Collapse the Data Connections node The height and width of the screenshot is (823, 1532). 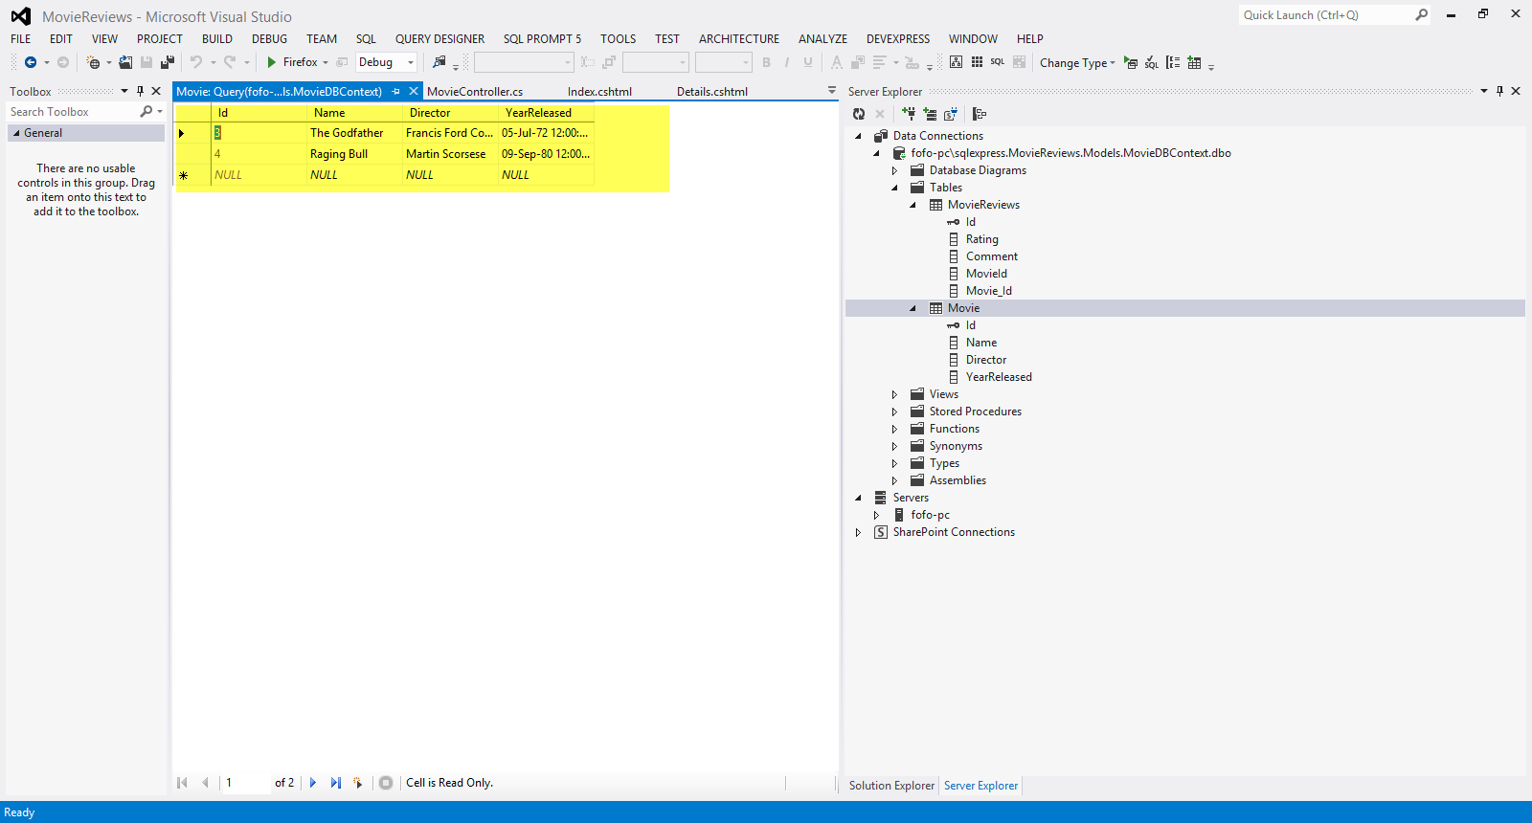click(x=858, y=136)
